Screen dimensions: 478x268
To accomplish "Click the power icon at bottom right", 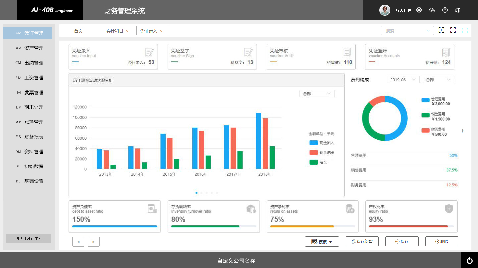I will click(x=469, y=260).
